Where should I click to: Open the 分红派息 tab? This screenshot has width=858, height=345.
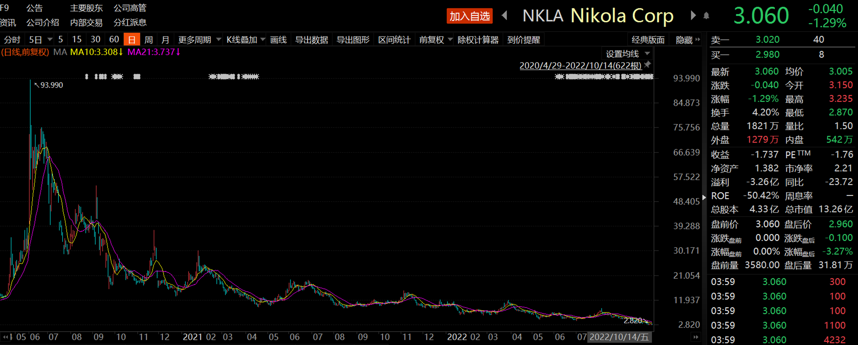coord(130,23)
